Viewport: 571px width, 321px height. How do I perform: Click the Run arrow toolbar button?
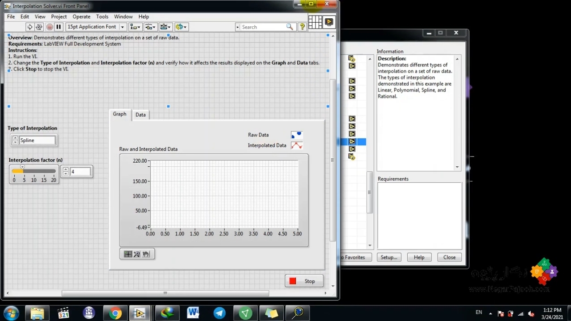pyautogui.click(x=30, y=27)
